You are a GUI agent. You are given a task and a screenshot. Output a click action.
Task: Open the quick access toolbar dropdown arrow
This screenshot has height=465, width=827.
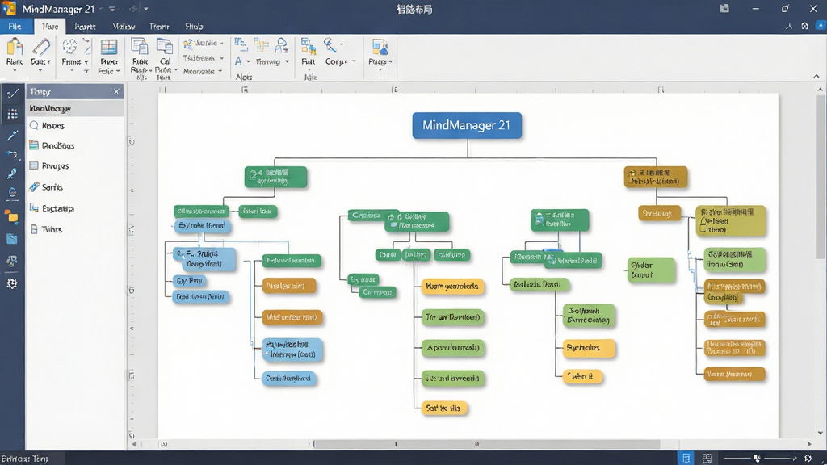point(146,9)
